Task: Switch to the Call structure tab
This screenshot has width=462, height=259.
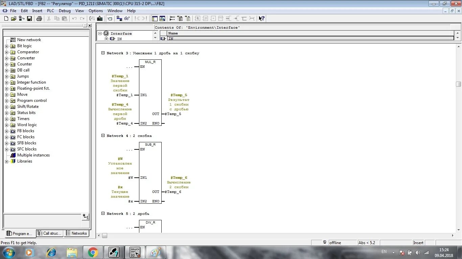Action: [x=49, y=233]
